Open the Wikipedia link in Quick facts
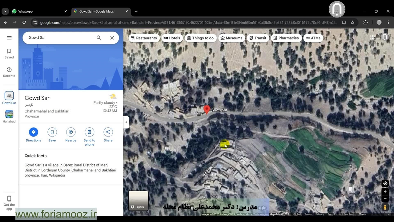The image size is (394, 222). pyautogui.click(x=57, y=175)
